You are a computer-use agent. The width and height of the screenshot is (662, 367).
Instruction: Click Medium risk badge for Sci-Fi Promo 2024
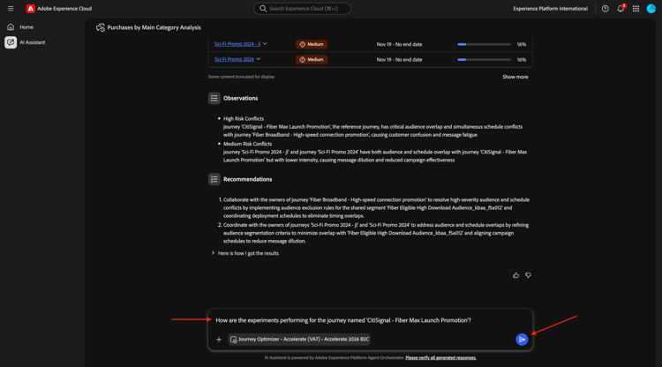pos(312,59)
